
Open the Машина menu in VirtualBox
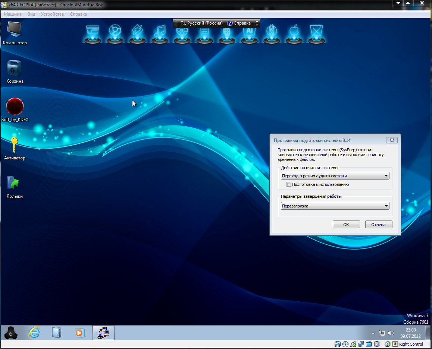(13, 14)
